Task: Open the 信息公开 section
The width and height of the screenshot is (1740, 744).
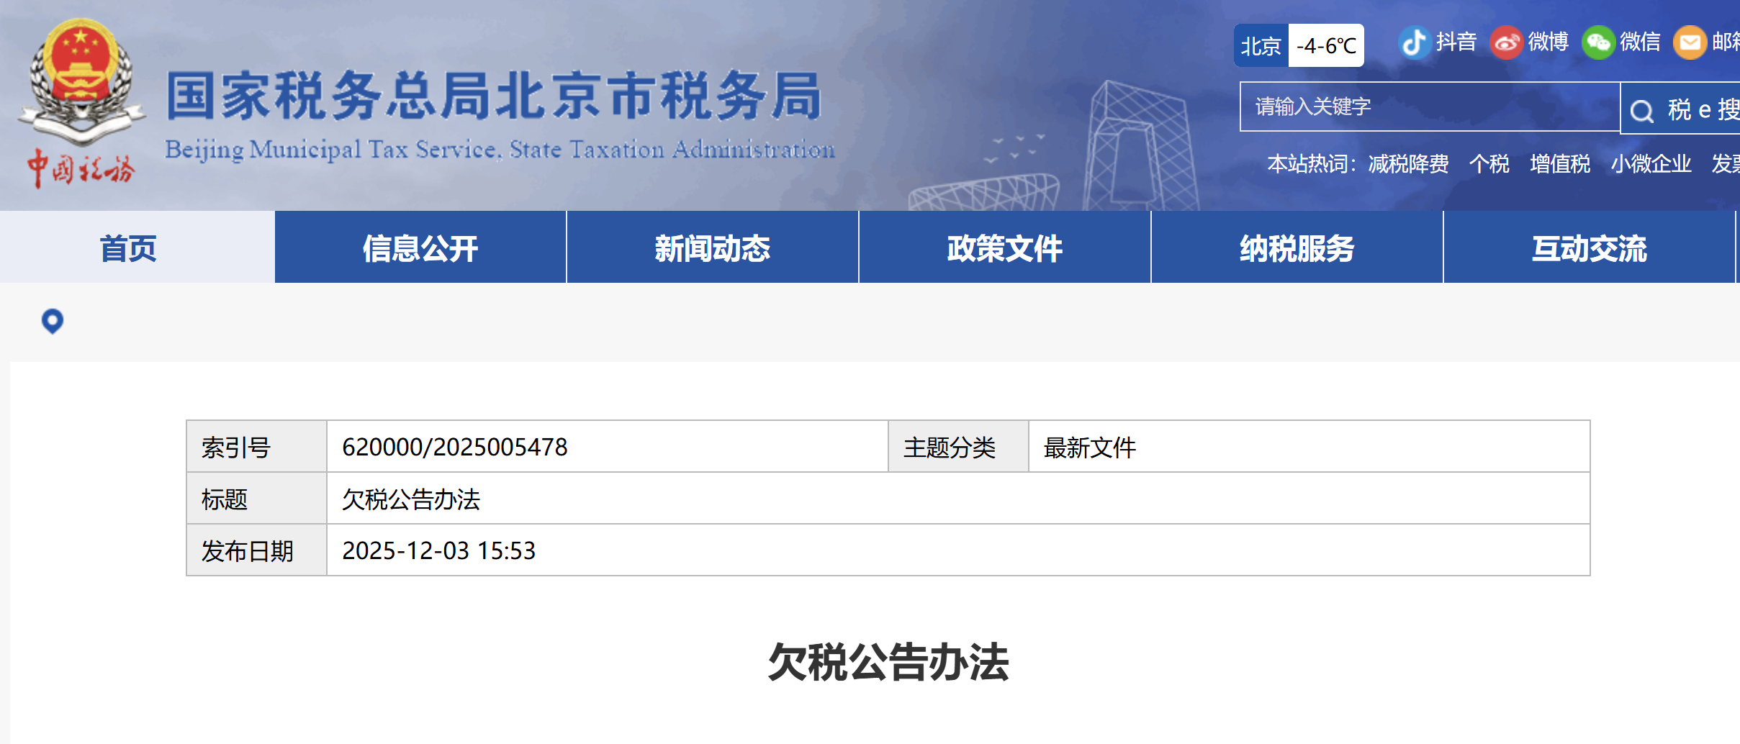Action: tap(420, 247)
